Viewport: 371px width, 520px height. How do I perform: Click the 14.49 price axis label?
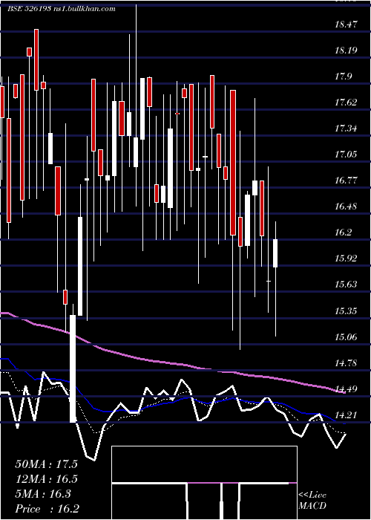[347, 389]
